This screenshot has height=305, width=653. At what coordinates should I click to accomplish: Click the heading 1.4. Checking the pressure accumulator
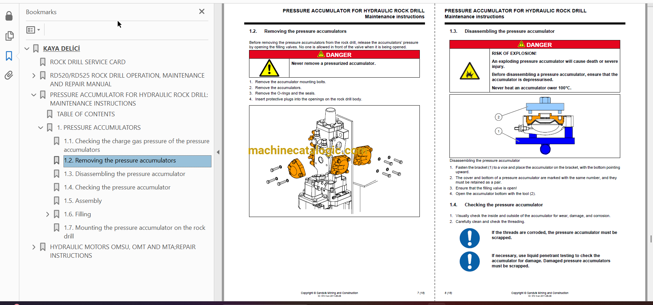tap(496, 205)
